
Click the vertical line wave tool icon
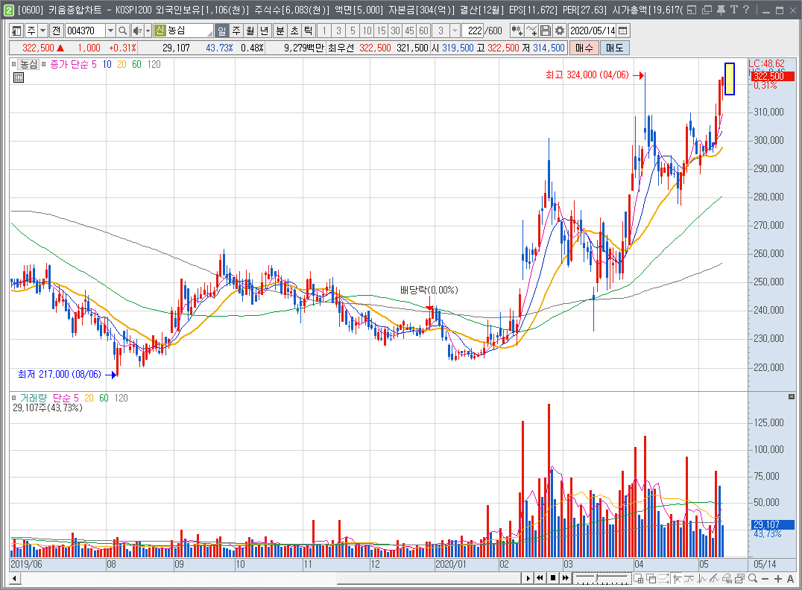702,578
